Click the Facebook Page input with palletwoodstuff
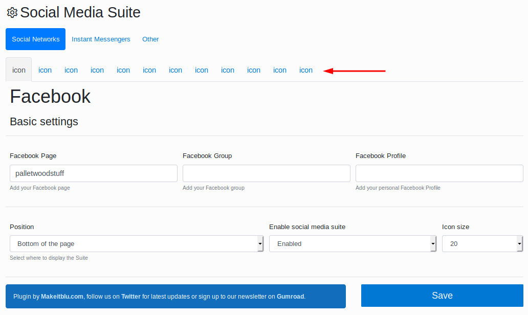 coord(93,173)
